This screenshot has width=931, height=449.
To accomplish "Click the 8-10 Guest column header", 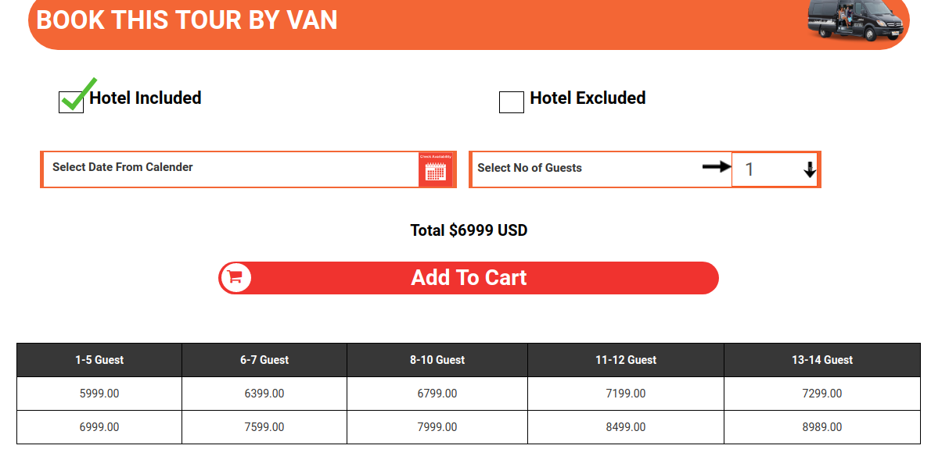I will click(x=437, y=360).
